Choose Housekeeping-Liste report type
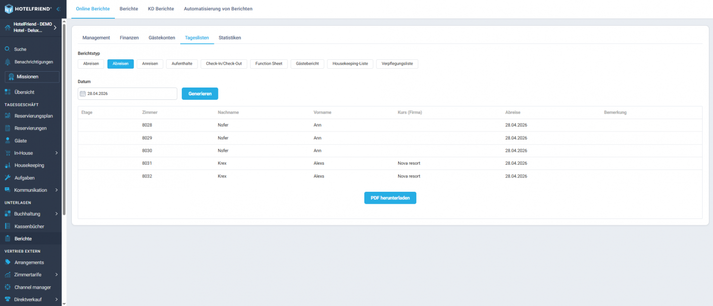This screenshot has width=713, height=306. pos(350,64)
